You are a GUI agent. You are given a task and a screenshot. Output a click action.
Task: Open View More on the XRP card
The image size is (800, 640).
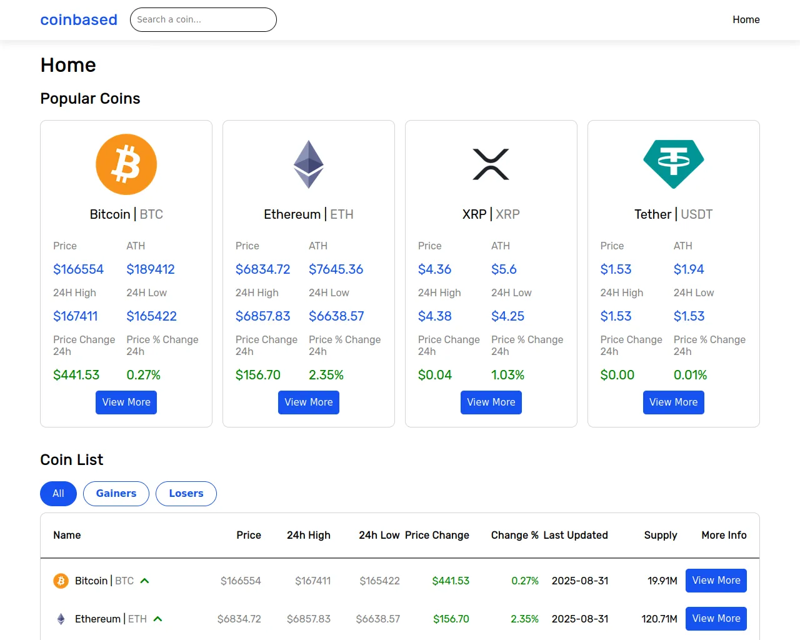pos(491,402)
